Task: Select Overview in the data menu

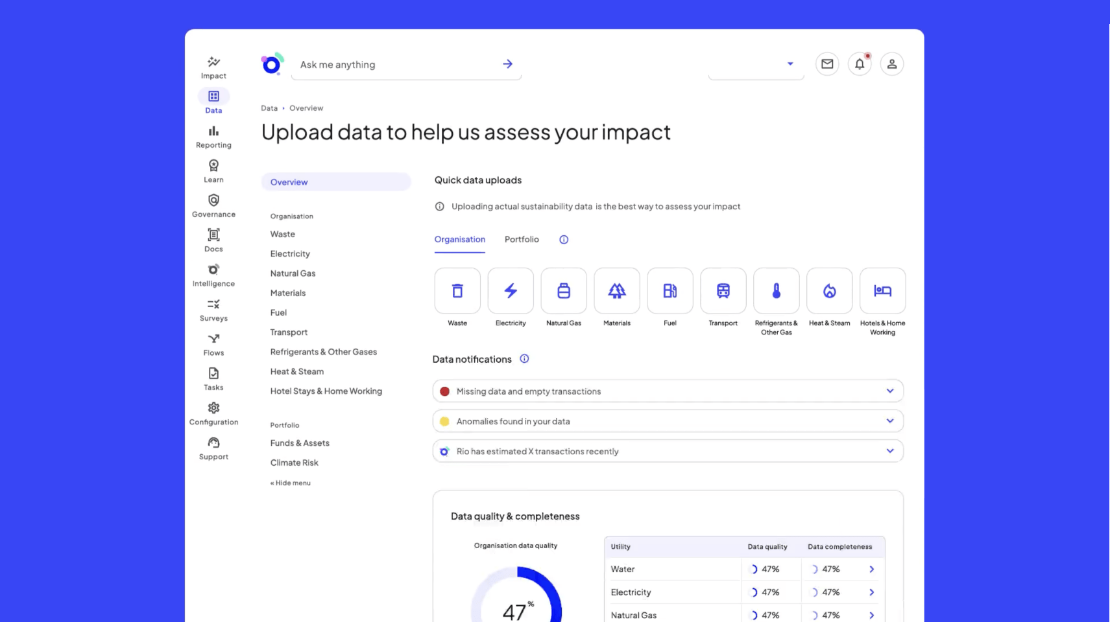Action: pyautogui.click(x=336, y=182)
